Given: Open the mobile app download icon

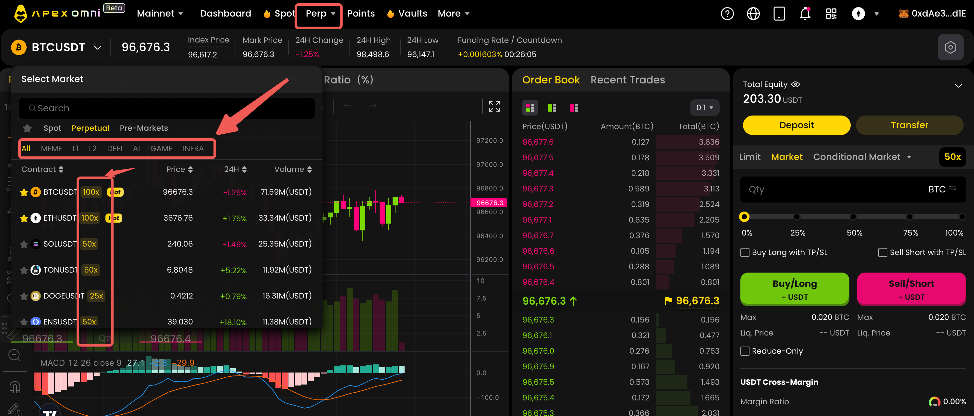Looking at the screenshot, I should pos(779,14).
